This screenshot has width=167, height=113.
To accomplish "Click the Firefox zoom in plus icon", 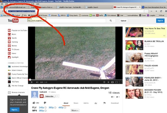I will click(156, 11).
